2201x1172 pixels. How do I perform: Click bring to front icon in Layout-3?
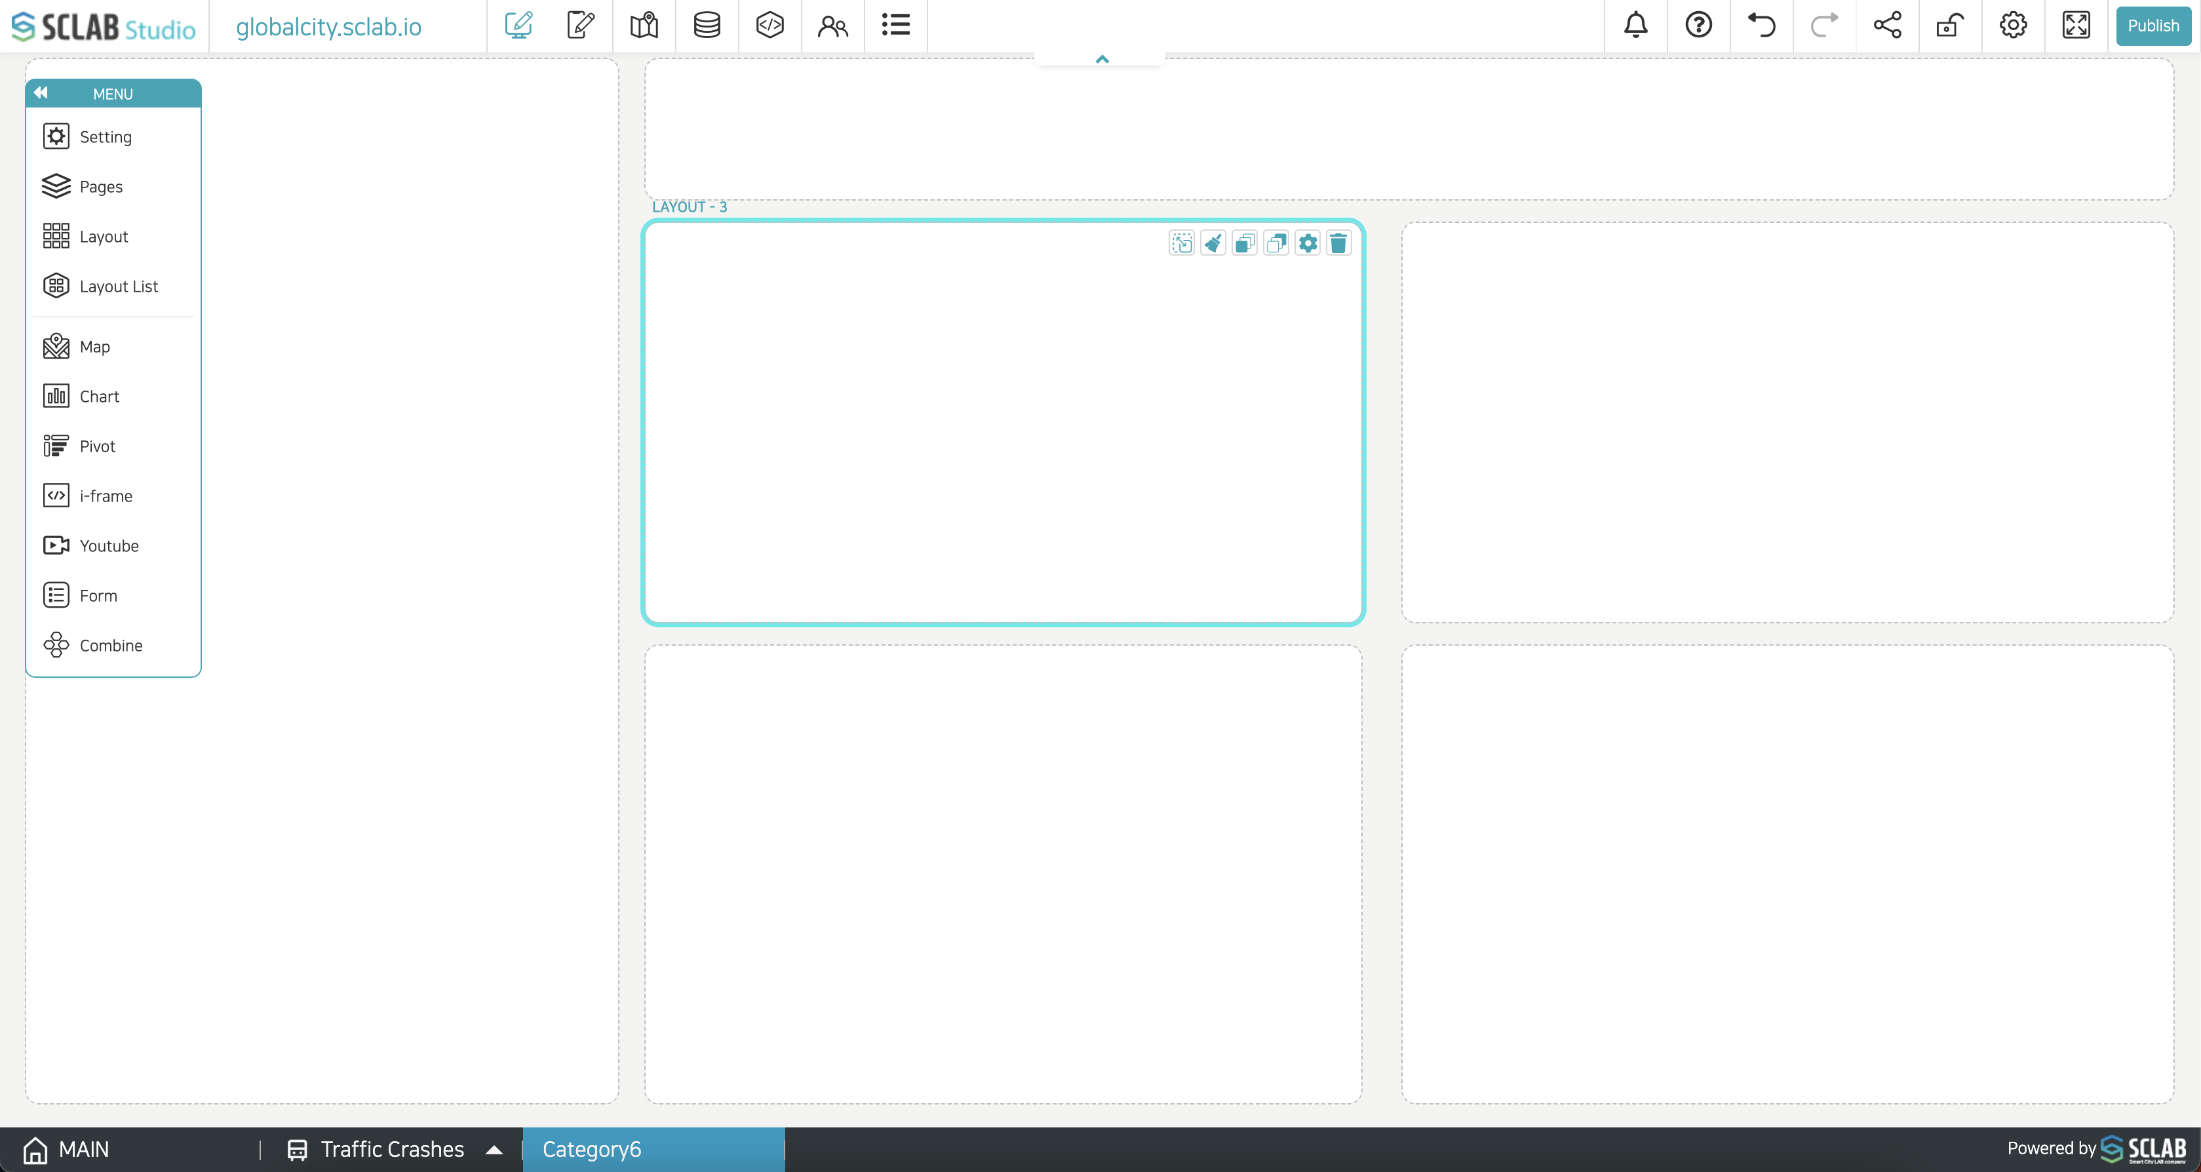pyautogui.click(x=1245, y=243)
